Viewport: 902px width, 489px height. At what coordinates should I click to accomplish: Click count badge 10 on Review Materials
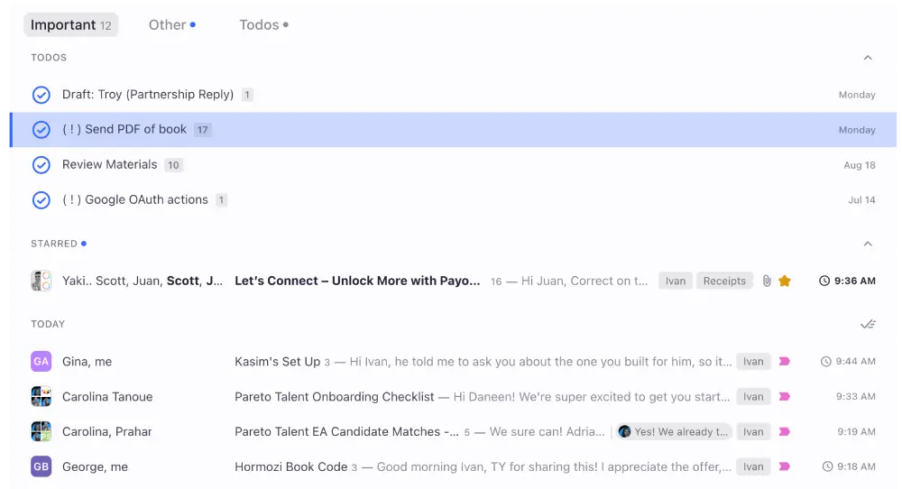(173, 165)
